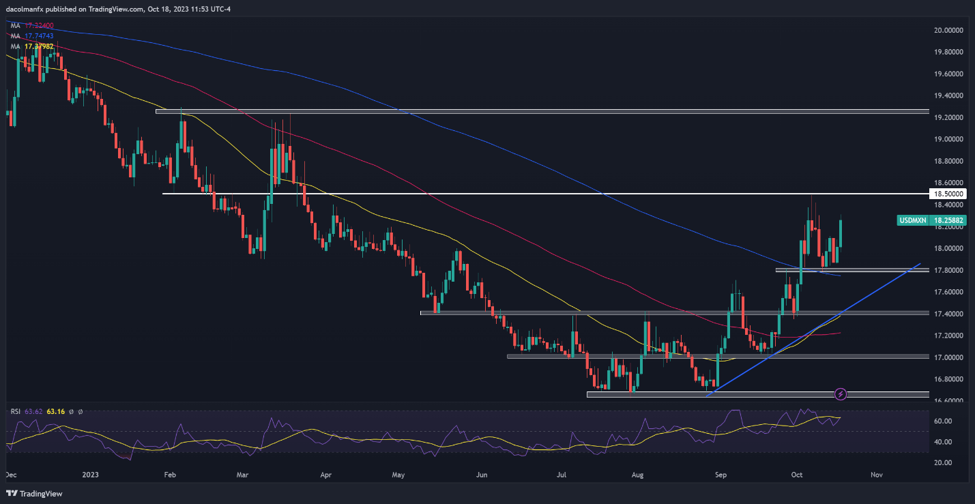The height and width of the screenshot is (504, 975).
Task: Click the 19.60000 price axis label
Action: (950, 74)
